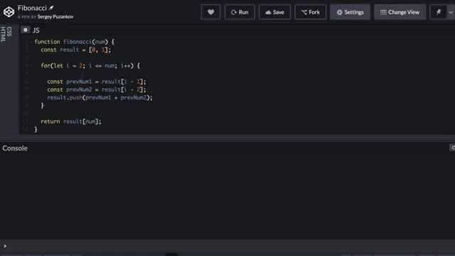Click the Fibonacci pen title
Image resolution: width=455 pixels, height=256 pixels.
click(32, 8)
